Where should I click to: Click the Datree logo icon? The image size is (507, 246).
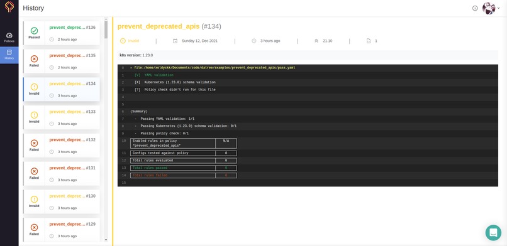tap(9, 7)
